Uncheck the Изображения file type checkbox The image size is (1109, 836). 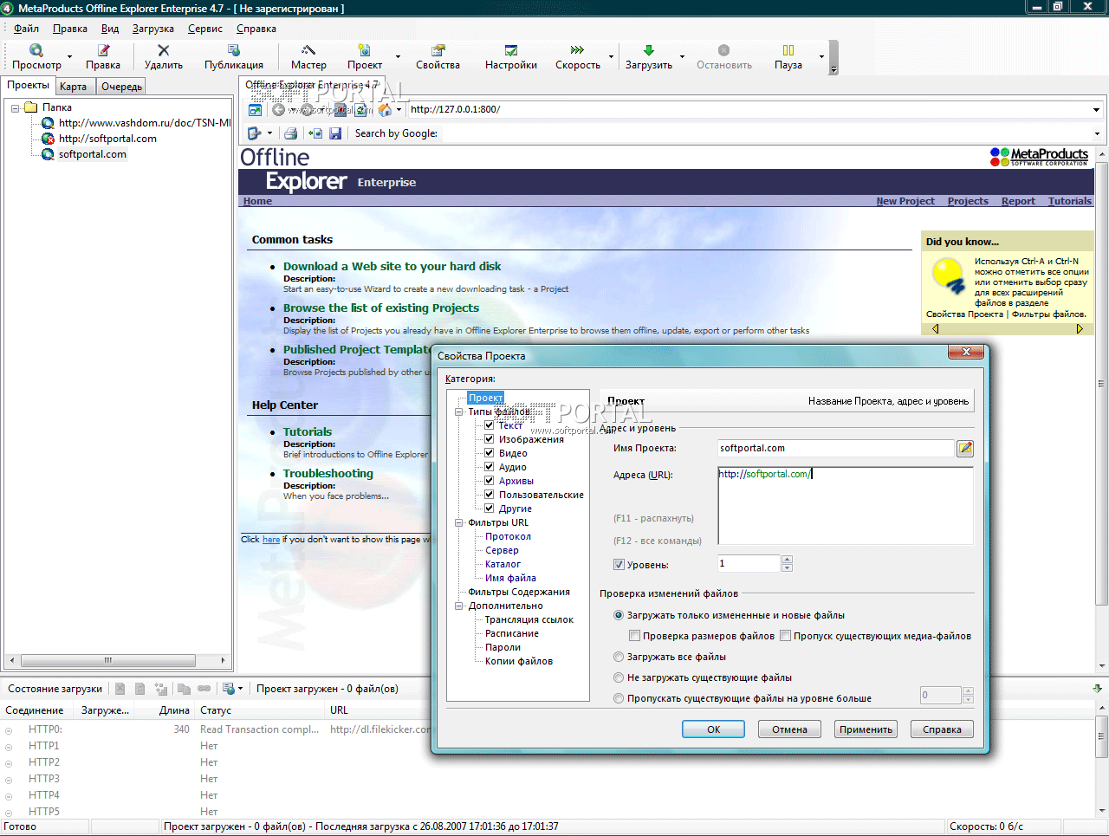click(490, 439)
